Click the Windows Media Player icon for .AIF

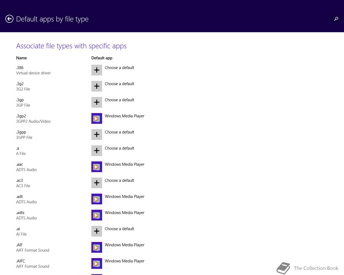click(97, 247)
